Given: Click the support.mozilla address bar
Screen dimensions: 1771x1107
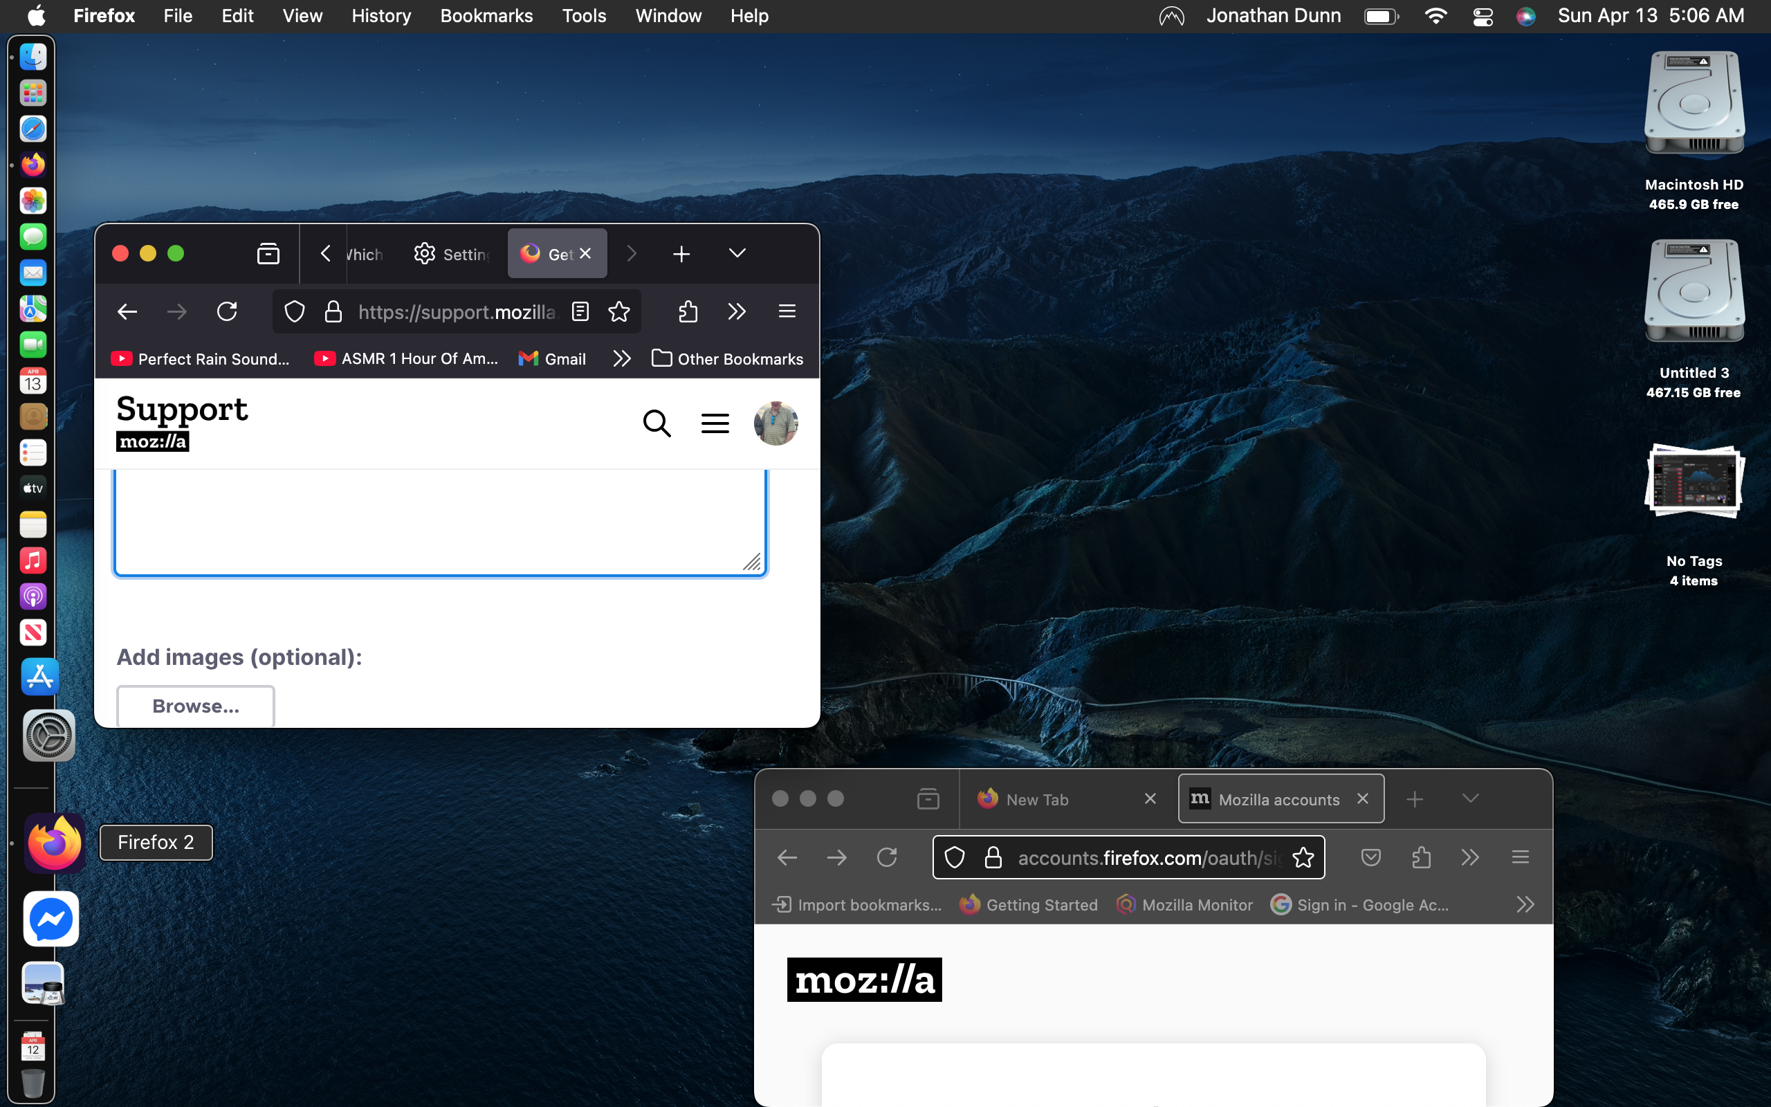Looking at the screenshot, I should tap(457, 312).
